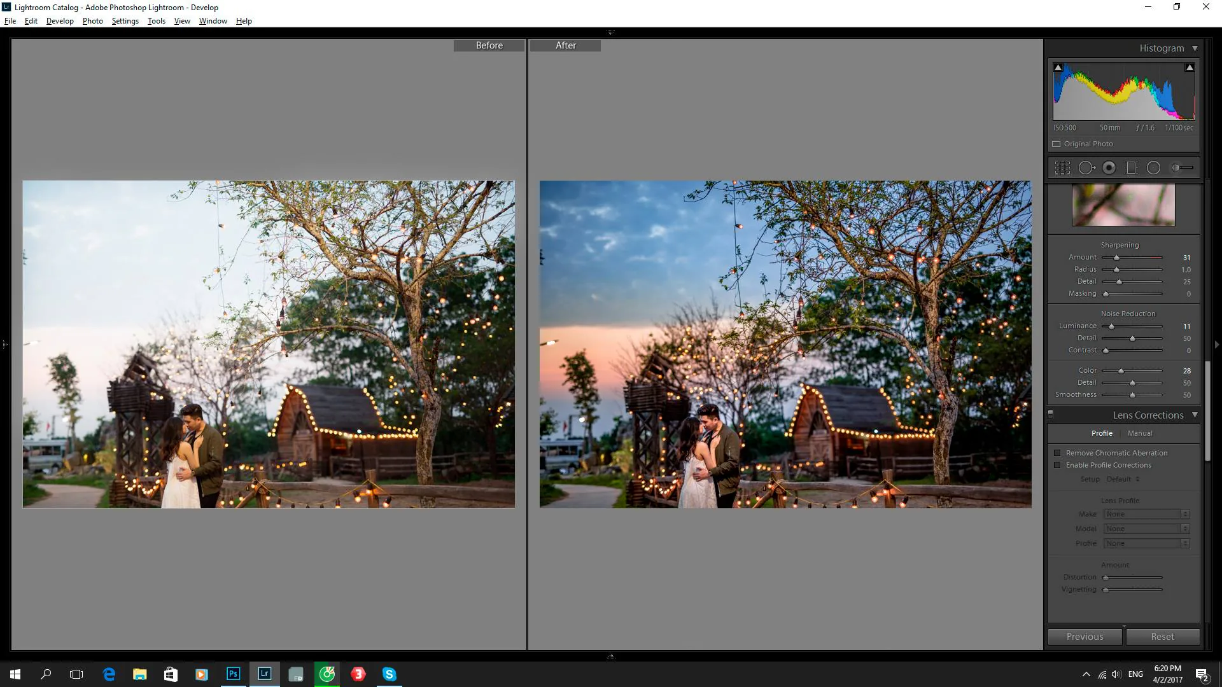Viewport: 1222px width, 687px height.
Task: Collapse the Histogram panel
Action: pyautogui.click(x=1195, y=48)
